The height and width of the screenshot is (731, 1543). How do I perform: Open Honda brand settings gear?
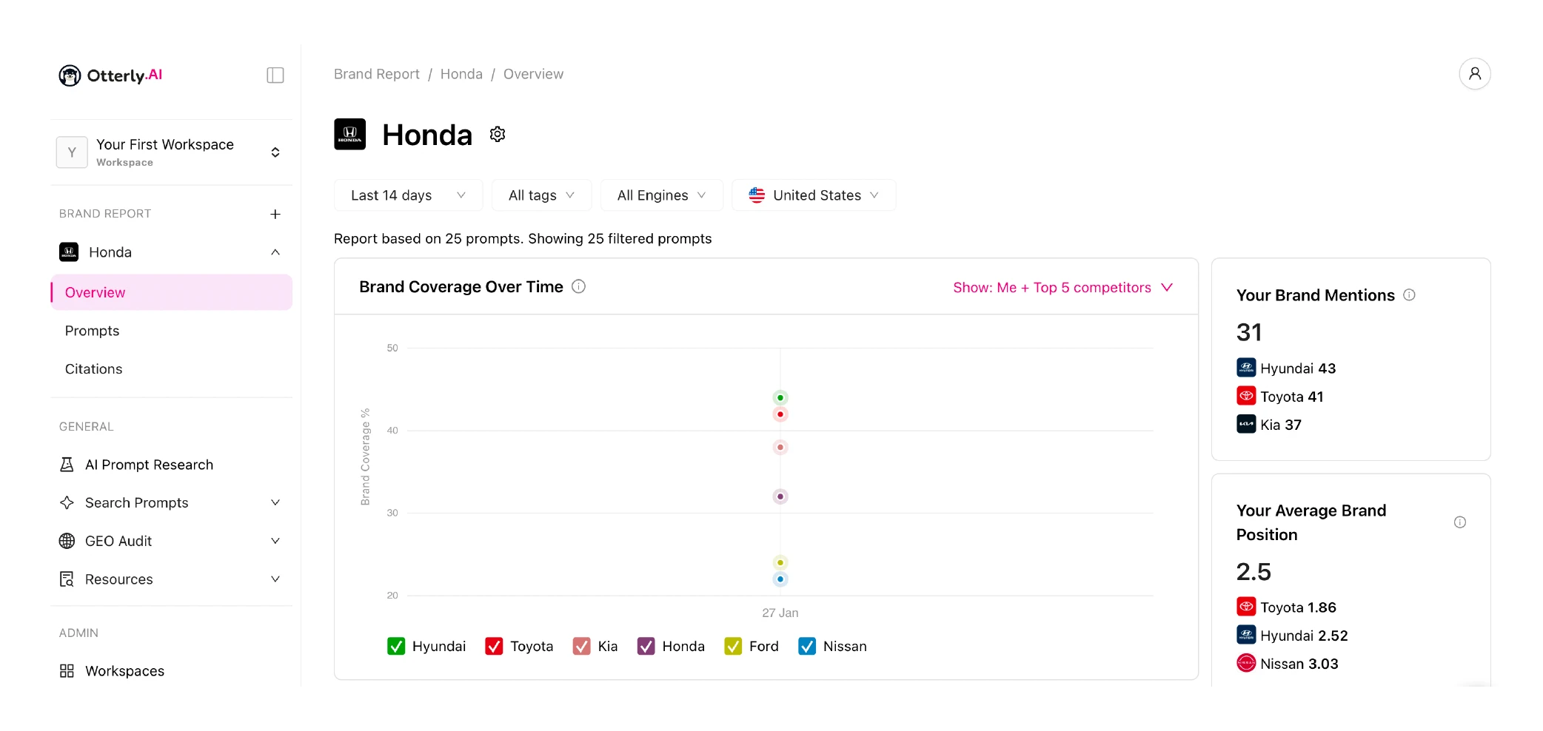(498, 135)
